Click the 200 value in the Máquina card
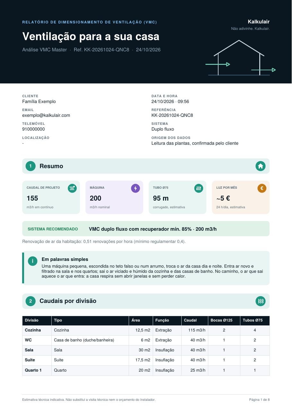 [x=96, y=198]
